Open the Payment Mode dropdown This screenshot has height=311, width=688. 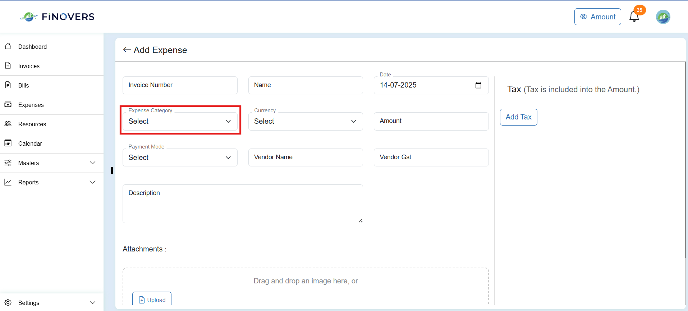point(180,157)
